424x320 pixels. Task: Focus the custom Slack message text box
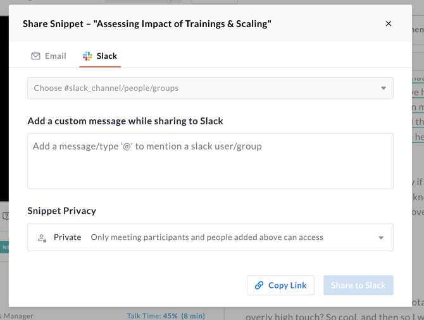point(210,161)
